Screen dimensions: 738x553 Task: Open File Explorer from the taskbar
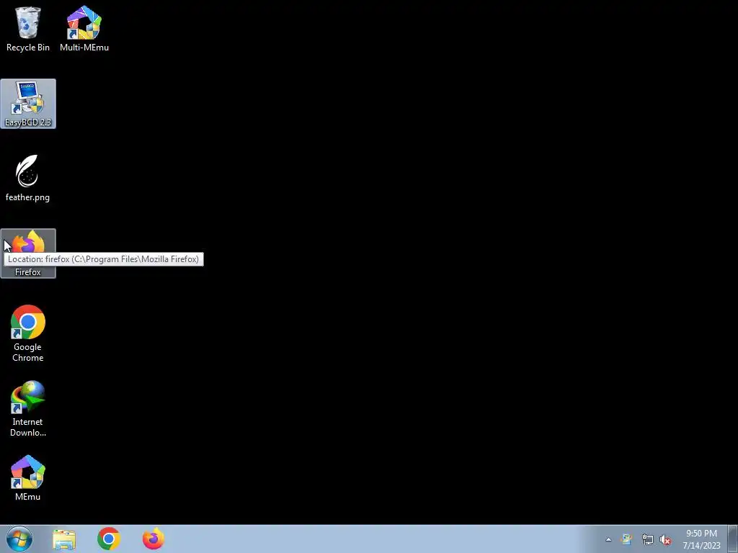click(x=64, y=539)
